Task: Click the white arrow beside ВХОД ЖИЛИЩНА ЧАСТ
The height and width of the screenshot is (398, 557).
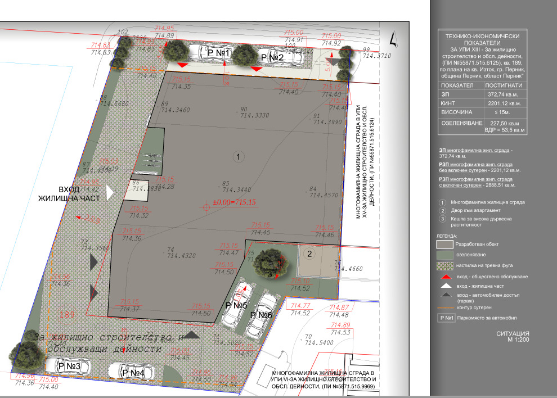Action: click(110, 192)
